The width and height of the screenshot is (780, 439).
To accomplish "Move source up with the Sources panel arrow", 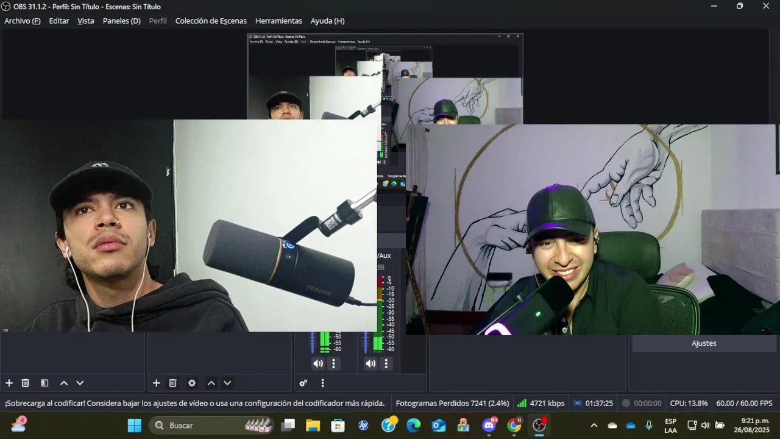I will coord(211,383).
